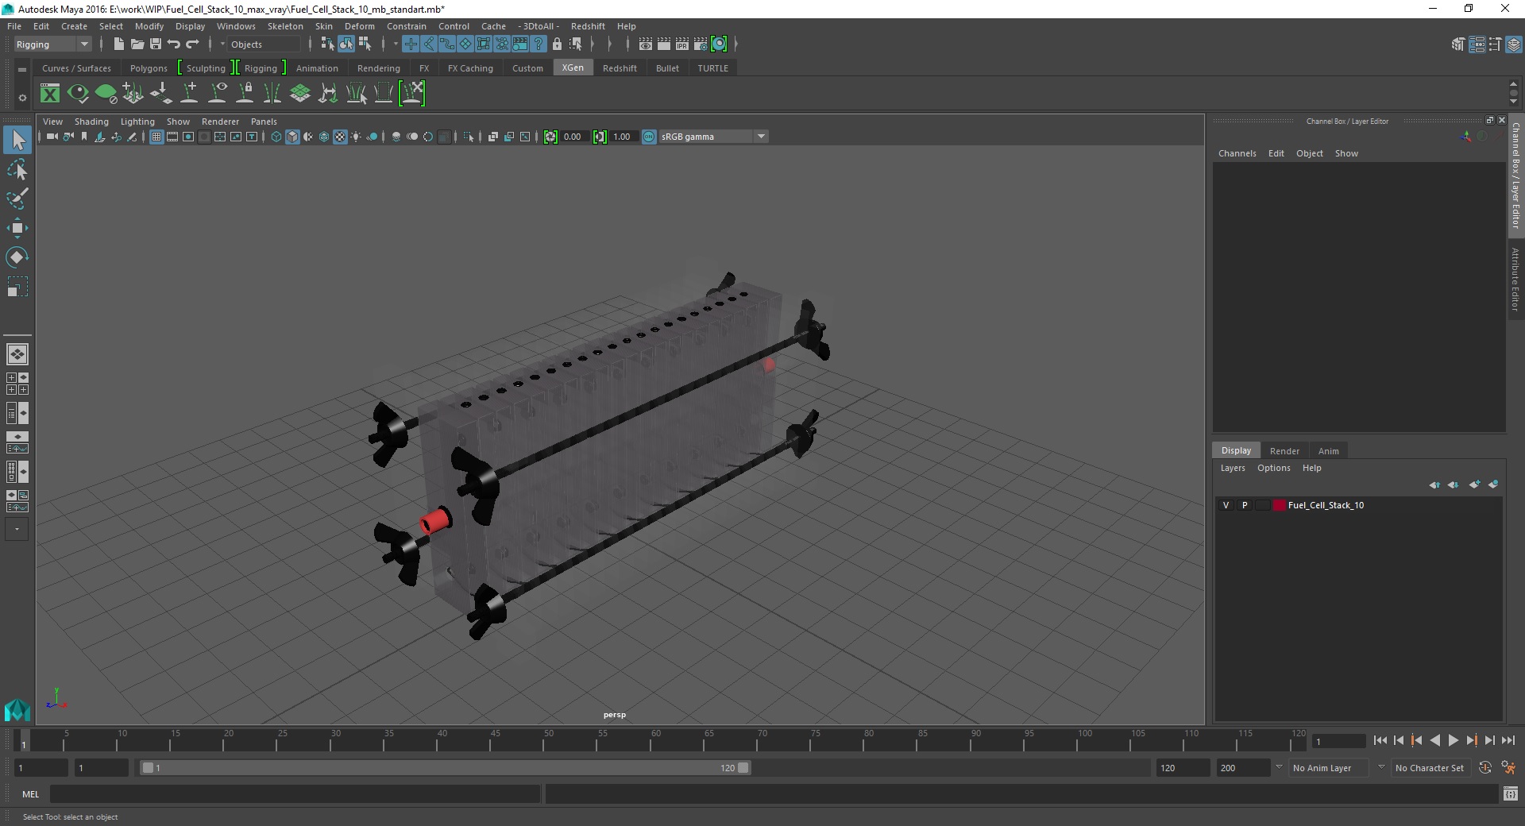Activate the Scale tool in toolbox
1525x826 pixels.
pos(17,287)
